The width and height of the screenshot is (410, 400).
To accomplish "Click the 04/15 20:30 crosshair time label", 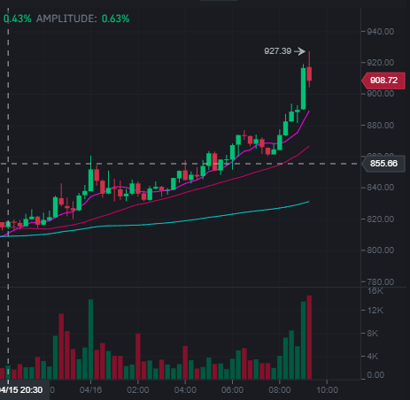I will tap(21, 390).
